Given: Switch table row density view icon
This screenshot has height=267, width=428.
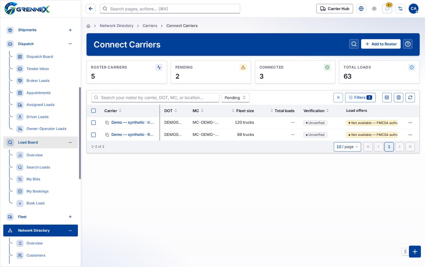Looking at the screenshot, I should 387,97.
